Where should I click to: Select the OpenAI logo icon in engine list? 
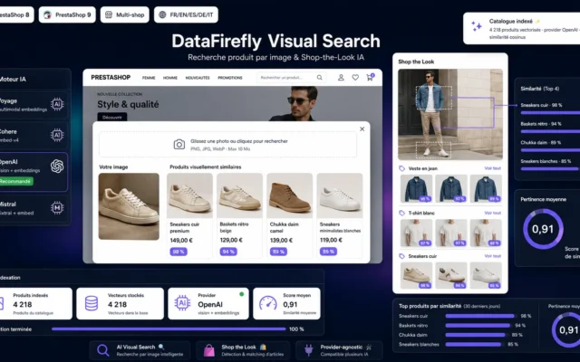57,167
